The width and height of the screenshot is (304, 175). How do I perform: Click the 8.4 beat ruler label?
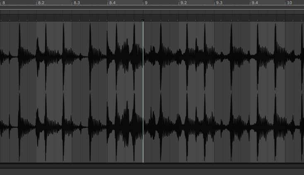point(113,3)
